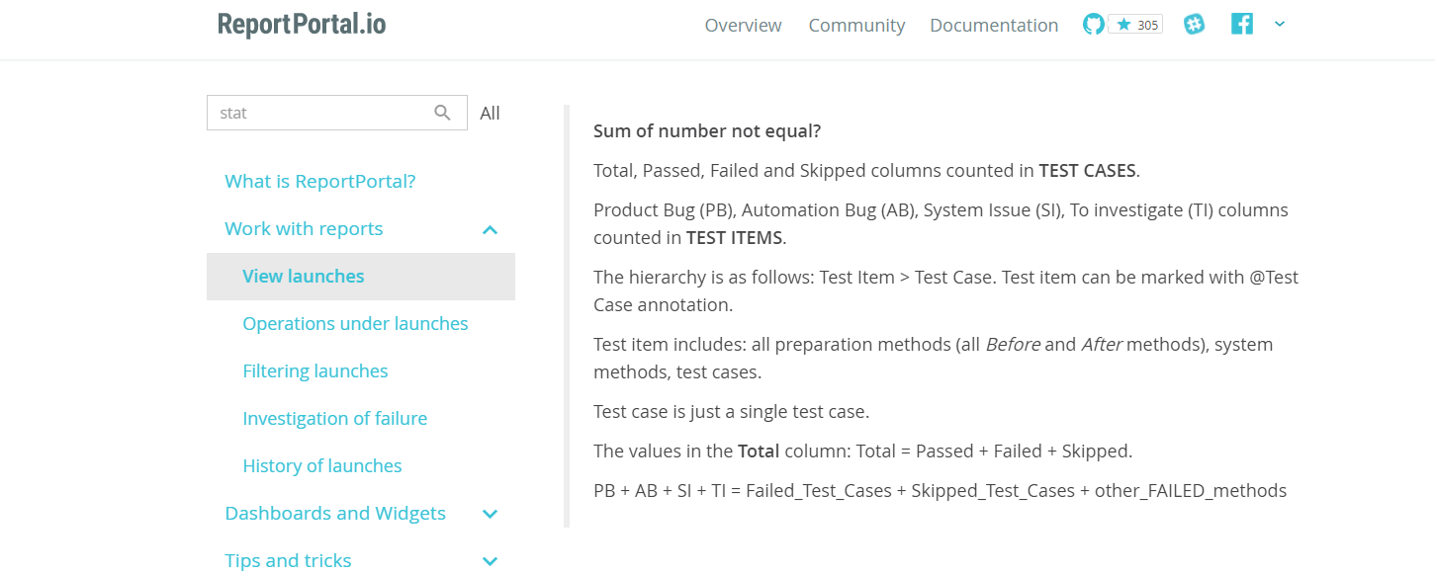Image resolution: width=1435 pixels, height=574 pixels.
Task: Open Operations under launches
Action: click(x=355, y=323)
